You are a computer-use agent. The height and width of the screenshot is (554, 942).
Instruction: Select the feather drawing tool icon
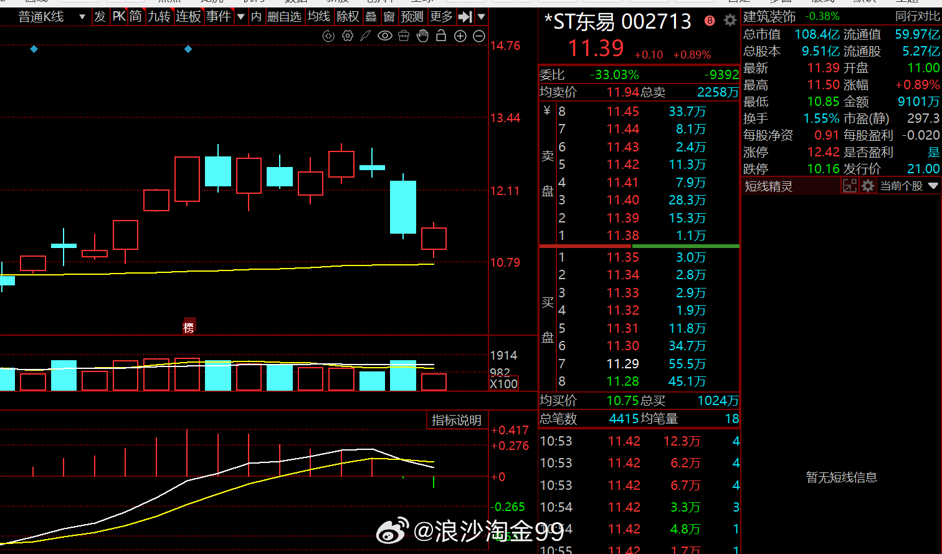[x=366, y=36]
